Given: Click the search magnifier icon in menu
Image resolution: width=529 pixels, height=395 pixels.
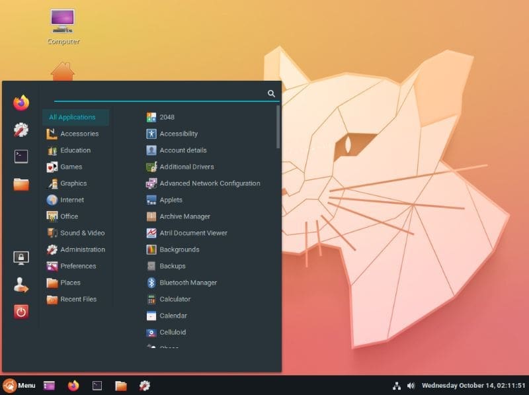Looking at the screenshot, I should 271,93.
